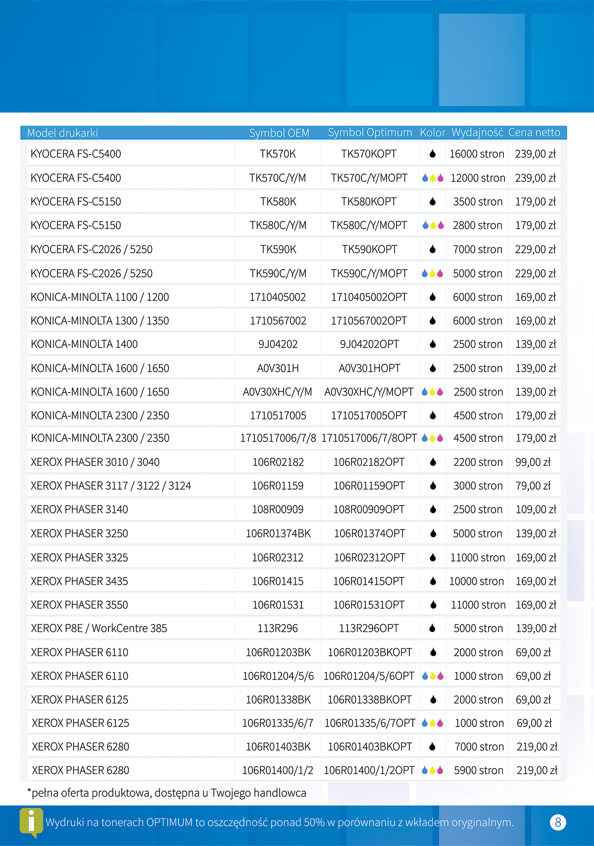Select the black drop icon in the TK580K row

[x=433, y=202]
